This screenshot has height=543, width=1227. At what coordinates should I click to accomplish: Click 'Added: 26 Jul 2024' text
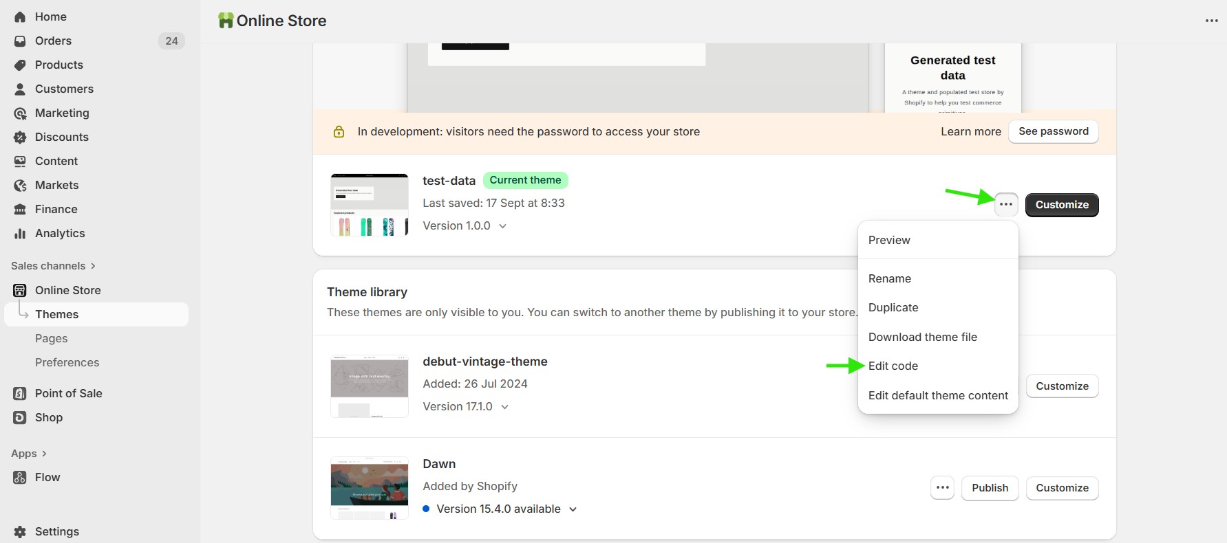(475, 384)
